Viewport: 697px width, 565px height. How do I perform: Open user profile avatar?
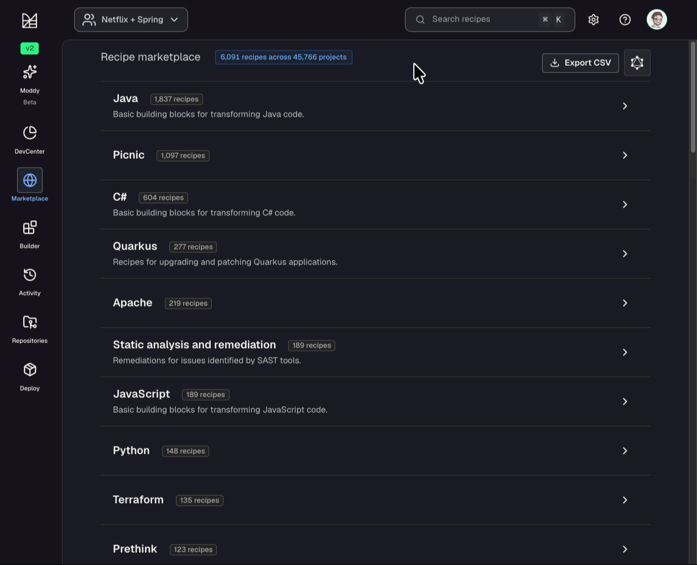click(x=657, y=19)
